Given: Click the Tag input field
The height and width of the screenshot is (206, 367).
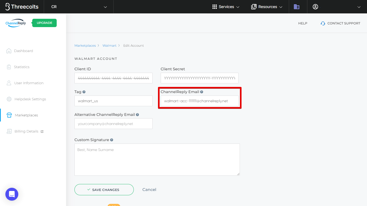Looking at the screenshot, I should pos(113,101).
